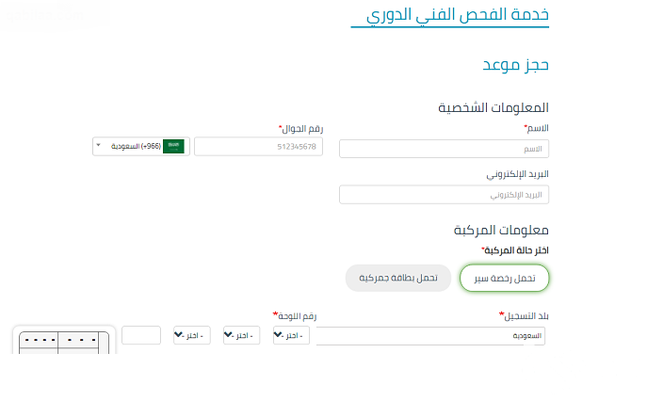Click the Saudi flag icon in the phone selector

173,146
